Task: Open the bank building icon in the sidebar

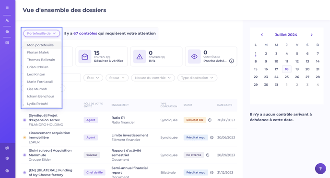Action: point(7,31)
